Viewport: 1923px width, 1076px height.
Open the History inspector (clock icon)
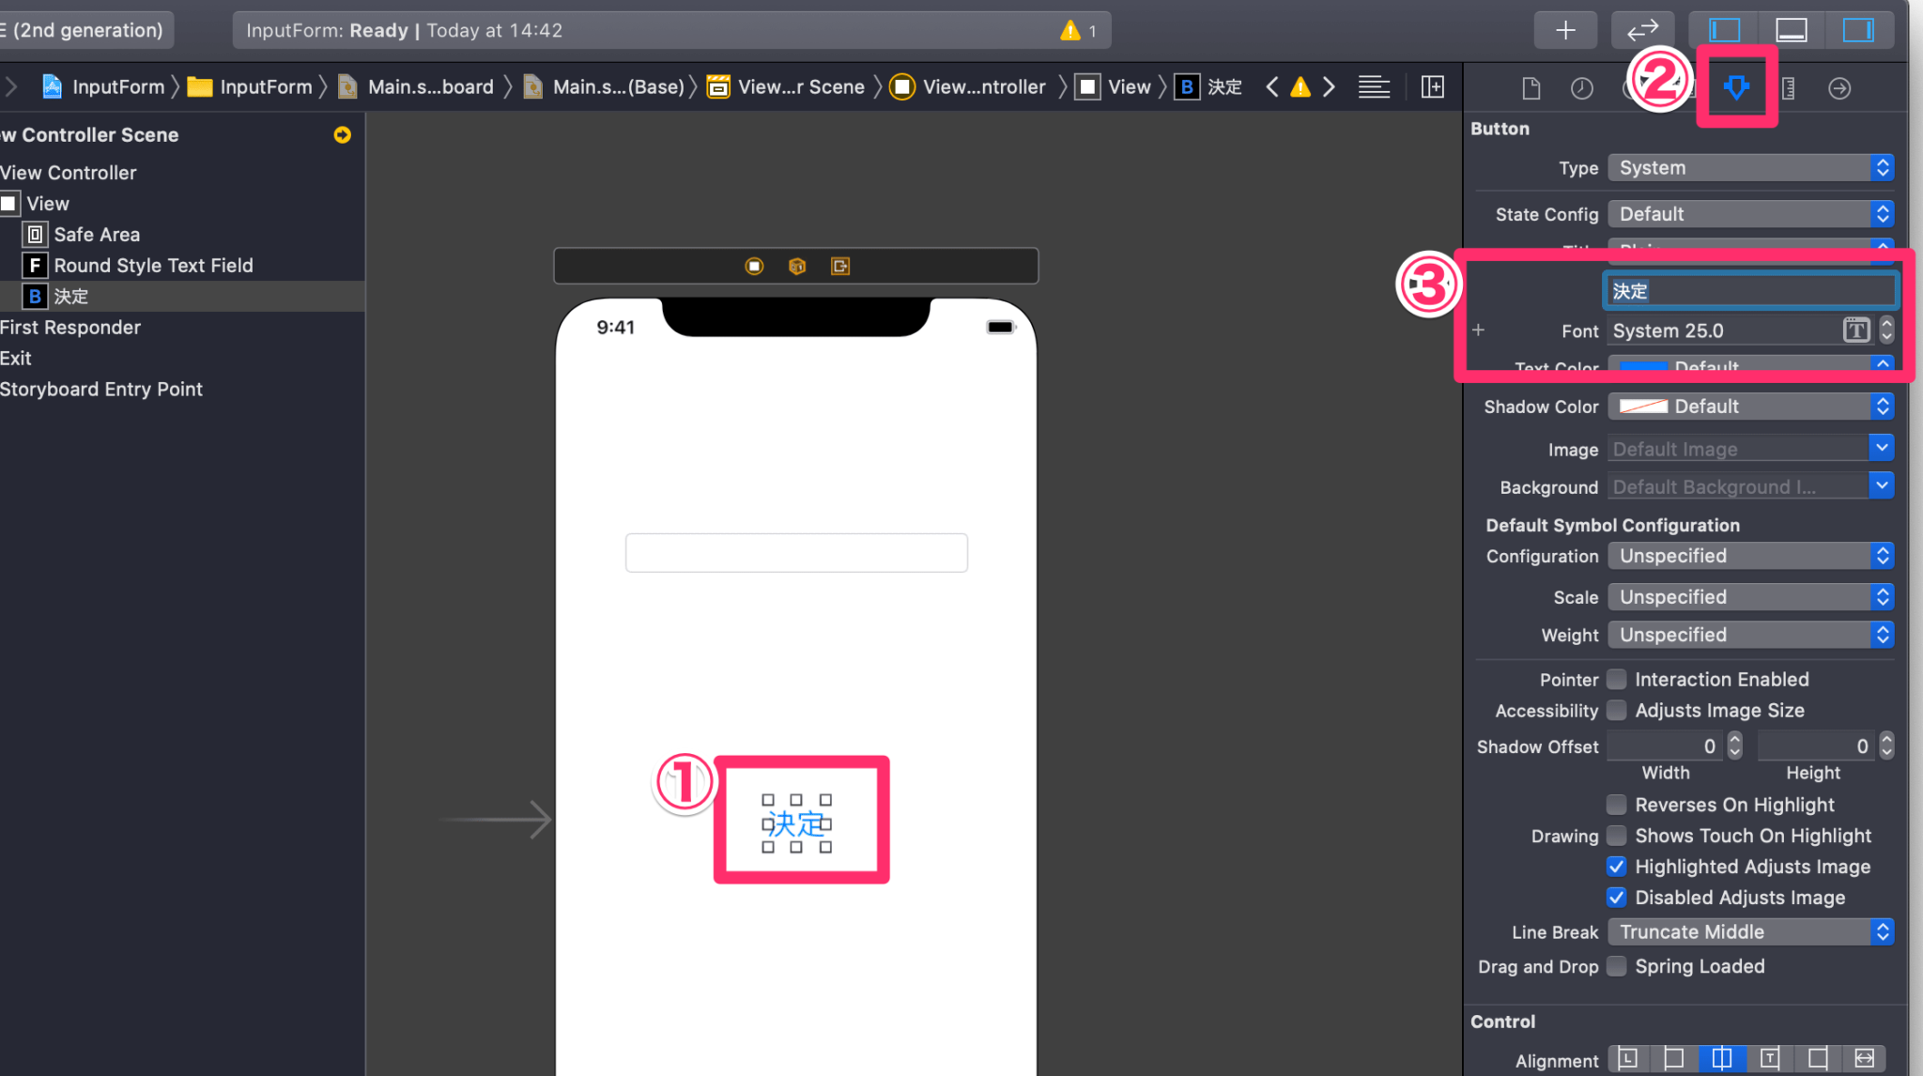1582,87
